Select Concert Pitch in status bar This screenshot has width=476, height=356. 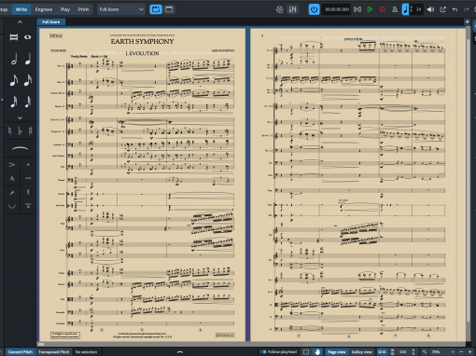(21, 352)
